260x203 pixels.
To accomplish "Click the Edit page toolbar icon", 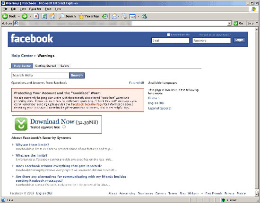I will [132, 16].
